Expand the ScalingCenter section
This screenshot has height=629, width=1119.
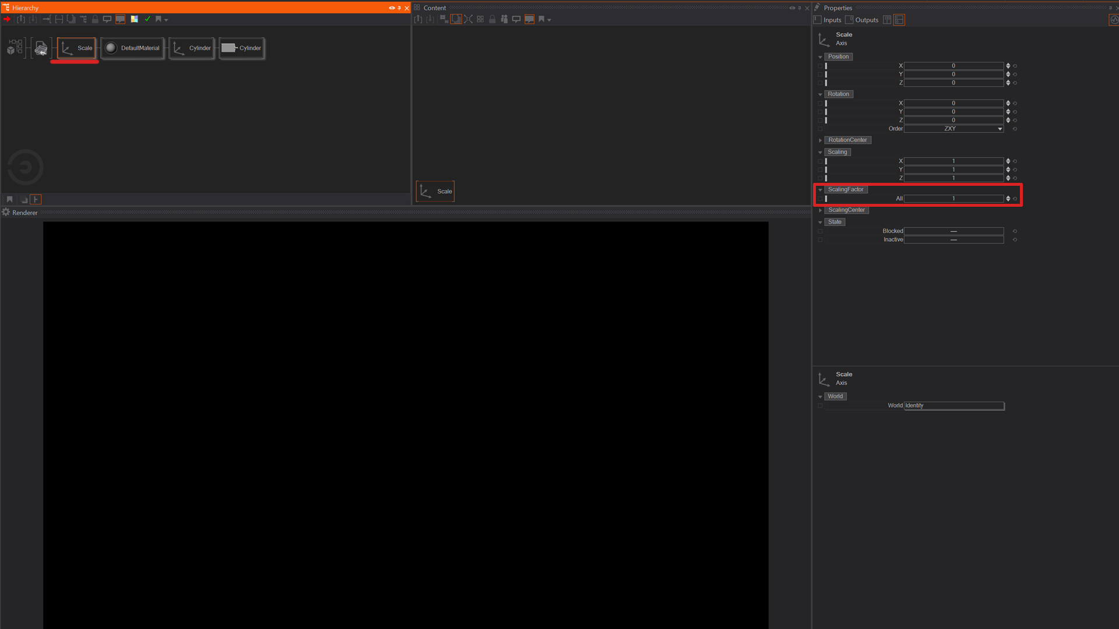(820, 210)
